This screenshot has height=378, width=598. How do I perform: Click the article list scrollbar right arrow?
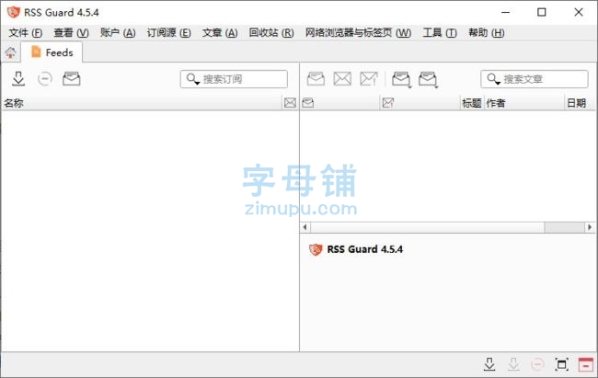coord(590,227)
